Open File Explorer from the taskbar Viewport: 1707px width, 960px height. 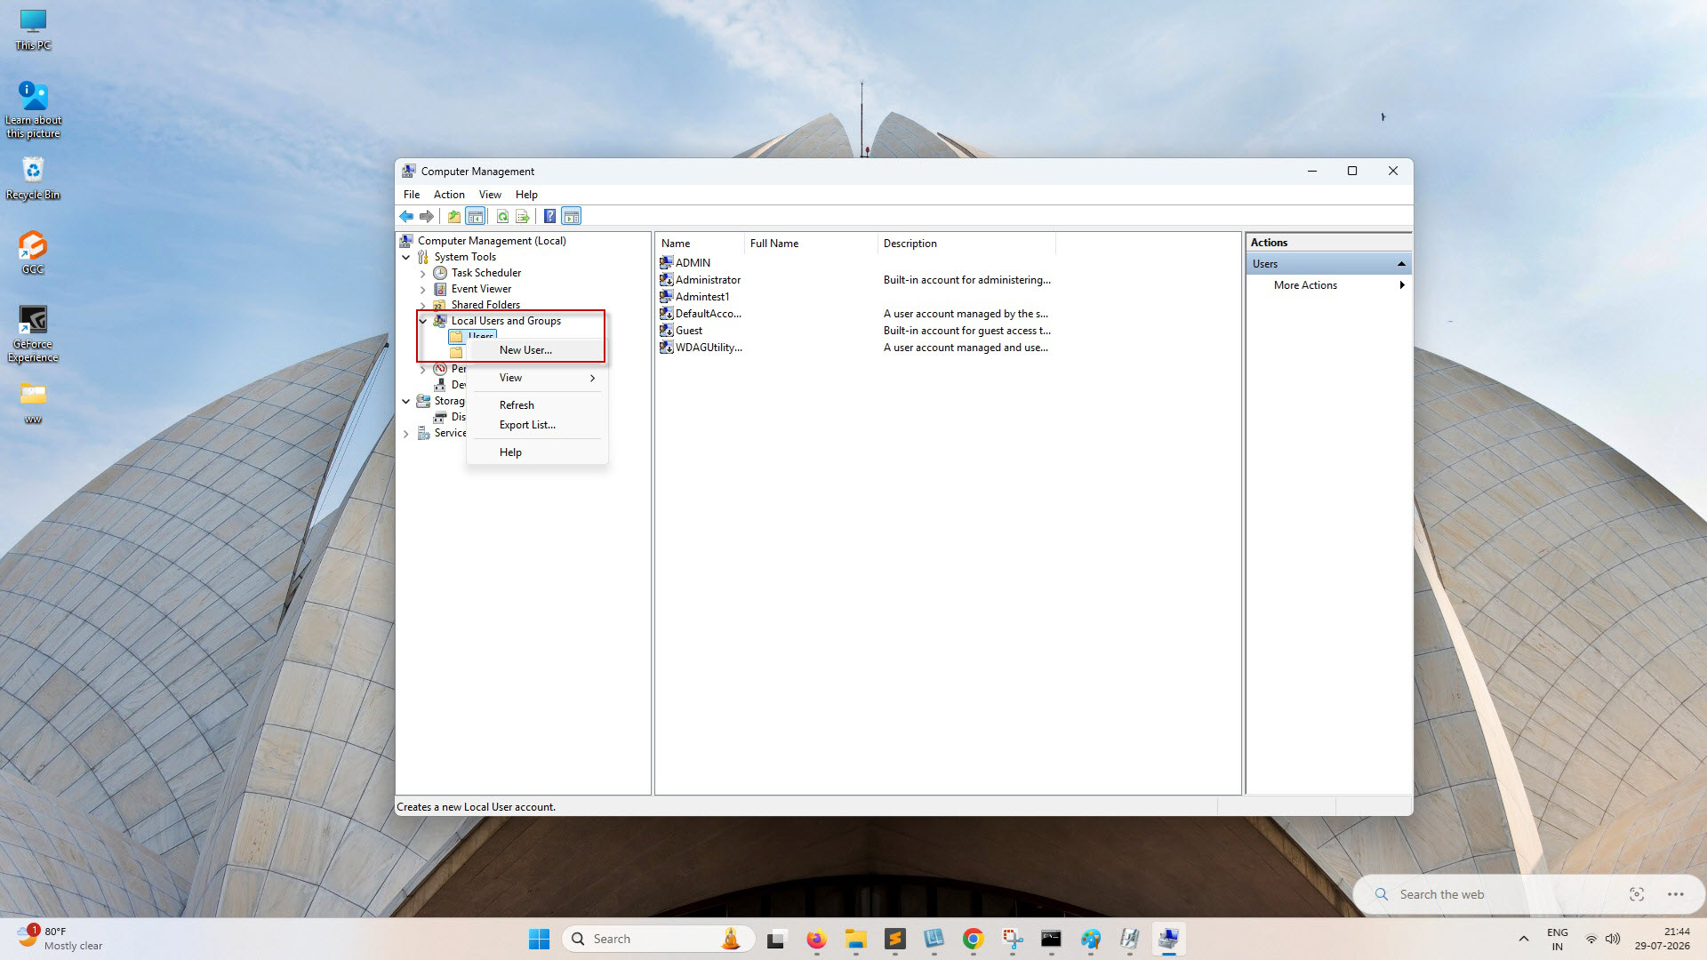[855, 939]
